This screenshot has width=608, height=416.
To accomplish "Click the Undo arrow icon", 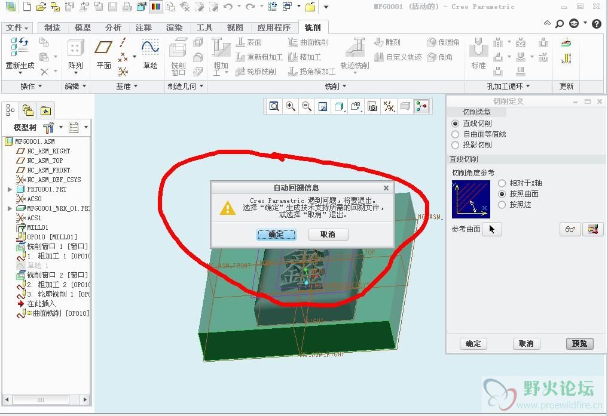I will click(x=228, y=6).
